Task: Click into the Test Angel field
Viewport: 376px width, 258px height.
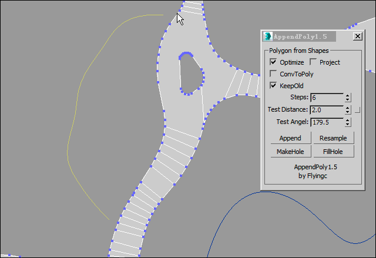Action: (327, 122)
